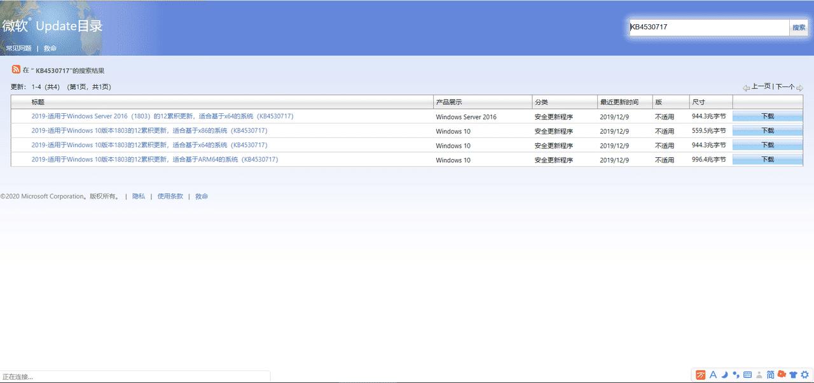
Task: Download the Windows 10 x86 update (559.5兆字节)
Action: [x=768, y=130]
